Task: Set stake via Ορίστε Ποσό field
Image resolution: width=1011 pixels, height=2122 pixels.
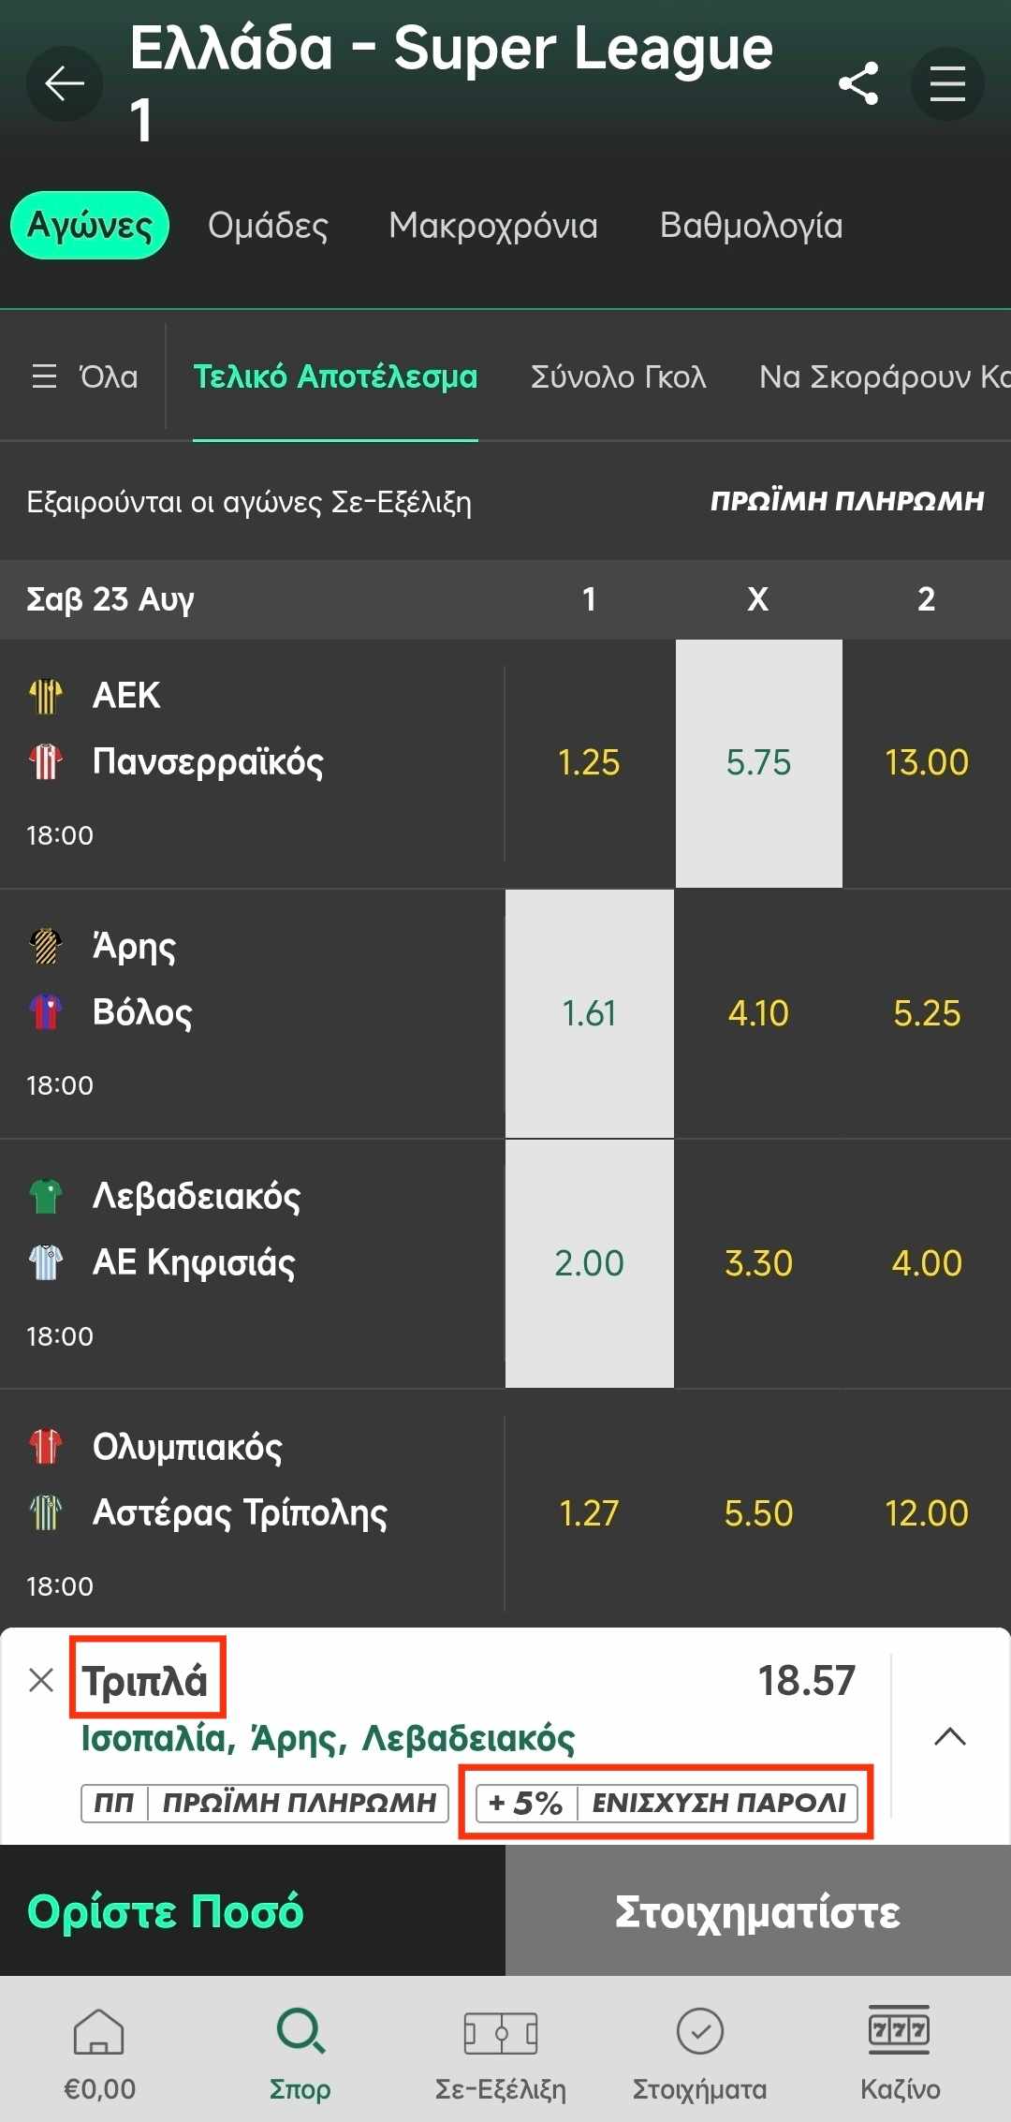Action: click(x=253, y=1911)
